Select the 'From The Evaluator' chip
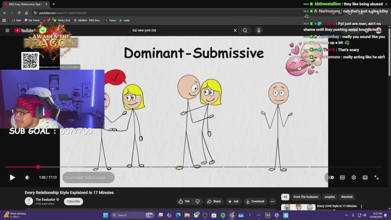The height and width of the screenshot is (220, 391). [x=306, y=197]
